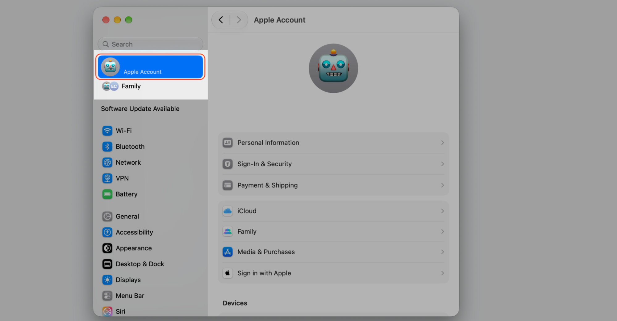This screenshot has width=617, height=321.
Task: Click the 'Personal Information' label
Action: pyautogui.click(x=268, y=143)
